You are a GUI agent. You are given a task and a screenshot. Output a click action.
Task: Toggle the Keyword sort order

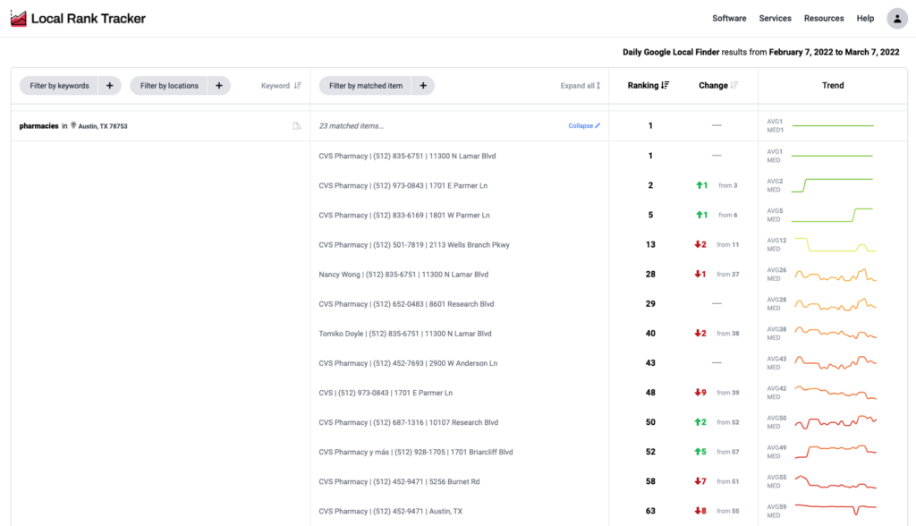(x=281, y=86)
